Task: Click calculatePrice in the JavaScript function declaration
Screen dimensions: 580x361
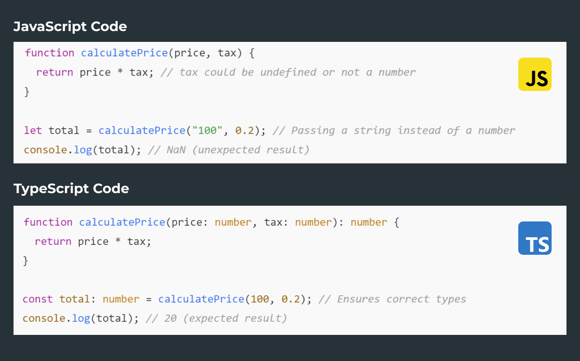Action: pyautogui.click(x=124, y=53)
